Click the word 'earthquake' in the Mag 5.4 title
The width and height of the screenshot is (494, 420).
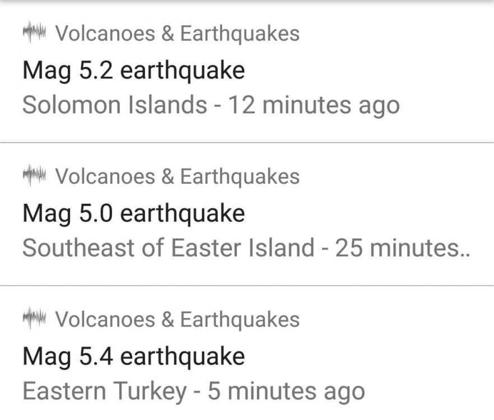coord(183,356)
